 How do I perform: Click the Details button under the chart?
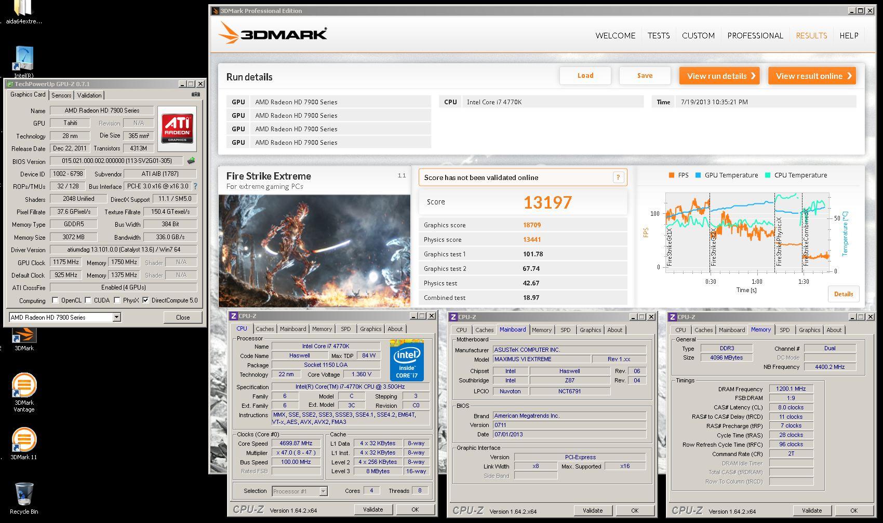tap(844, 294)
